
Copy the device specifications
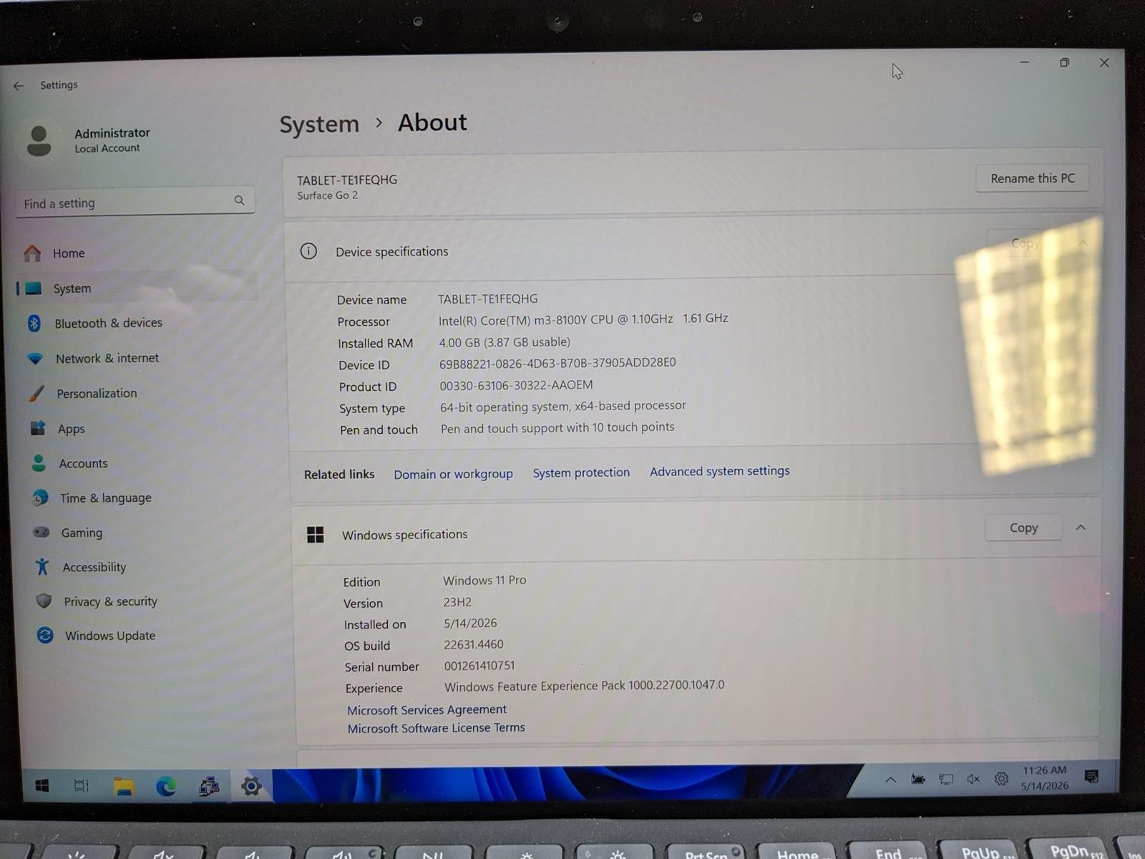tap(1024, 243)
